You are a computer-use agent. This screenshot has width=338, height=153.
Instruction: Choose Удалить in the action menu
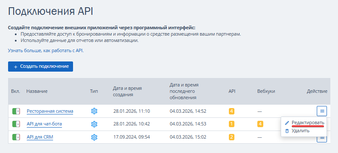coord(301,131)
